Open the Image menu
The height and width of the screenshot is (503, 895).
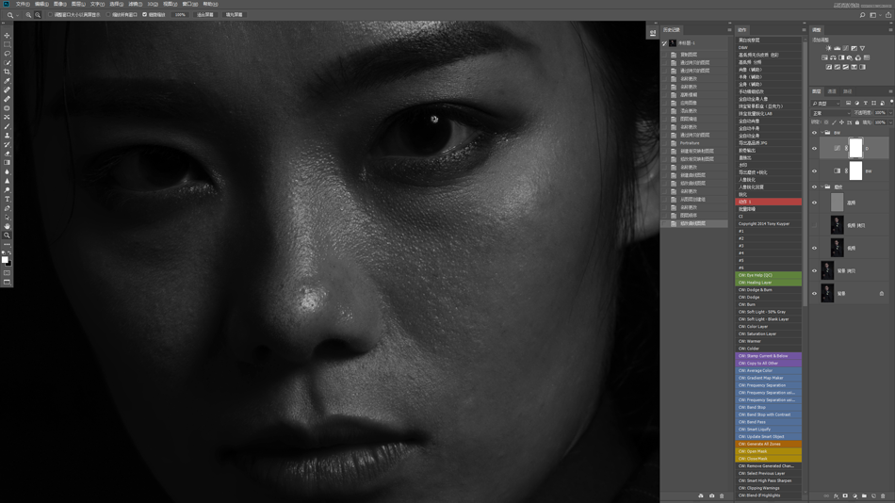[x=60, y=4]
